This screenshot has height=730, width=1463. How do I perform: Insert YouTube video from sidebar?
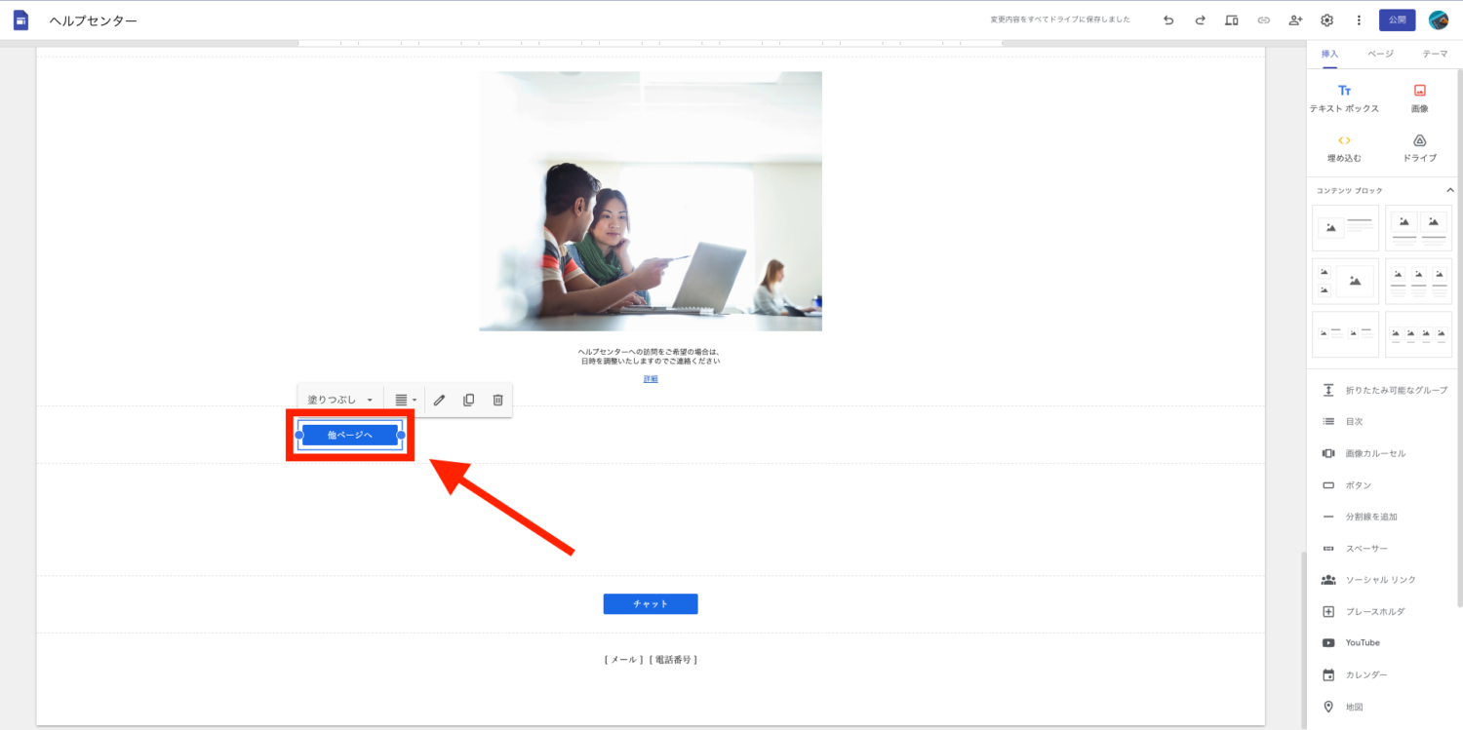point(1362,643)
